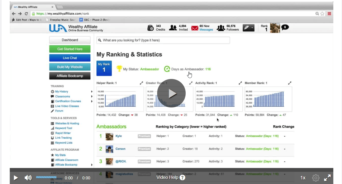This screenshot has width=342, height=184.
Task: Reload the browser page
Action: [x=26, y=14]
